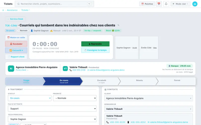Image resolution: width=201 pixels, height=125 pixels.
Task: Click the Banque 21h35 rest. badge
Action: [180, 66]
